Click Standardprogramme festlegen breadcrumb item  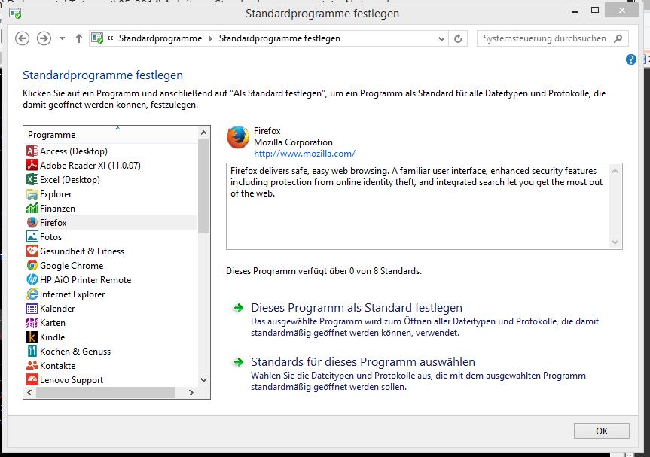pyautogui.click(x=280, y=38)
